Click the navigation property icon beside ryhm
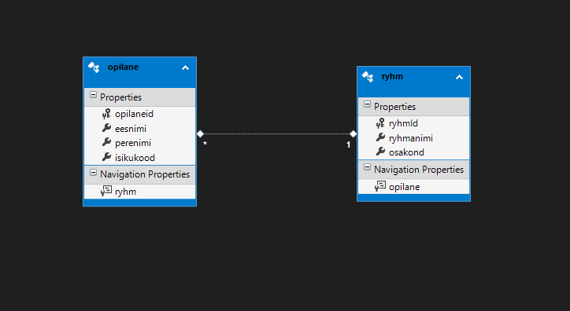 106,191
